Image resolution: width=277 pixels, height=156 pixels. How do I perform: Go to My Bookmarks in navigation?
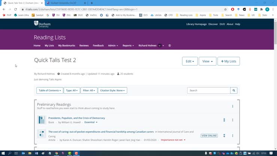(66, 45)
